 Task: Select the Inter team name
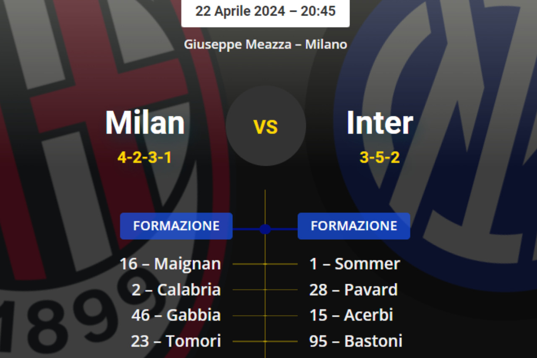click(380, 123)
